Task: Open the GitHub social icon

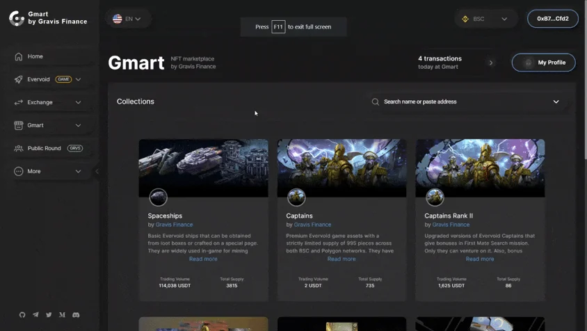Action: pyautogui.click(x=22, y=315)
